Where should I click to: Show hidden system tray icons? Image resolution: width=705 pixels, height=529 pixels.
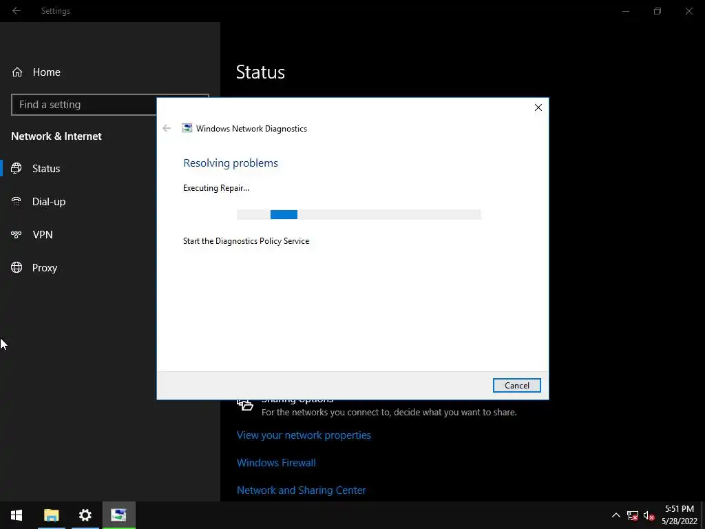616,515
